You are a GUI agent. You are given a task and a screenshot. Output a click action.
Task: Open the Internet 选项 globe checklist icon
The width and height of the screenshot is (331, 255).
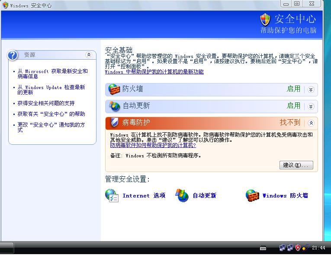point(112,195)
